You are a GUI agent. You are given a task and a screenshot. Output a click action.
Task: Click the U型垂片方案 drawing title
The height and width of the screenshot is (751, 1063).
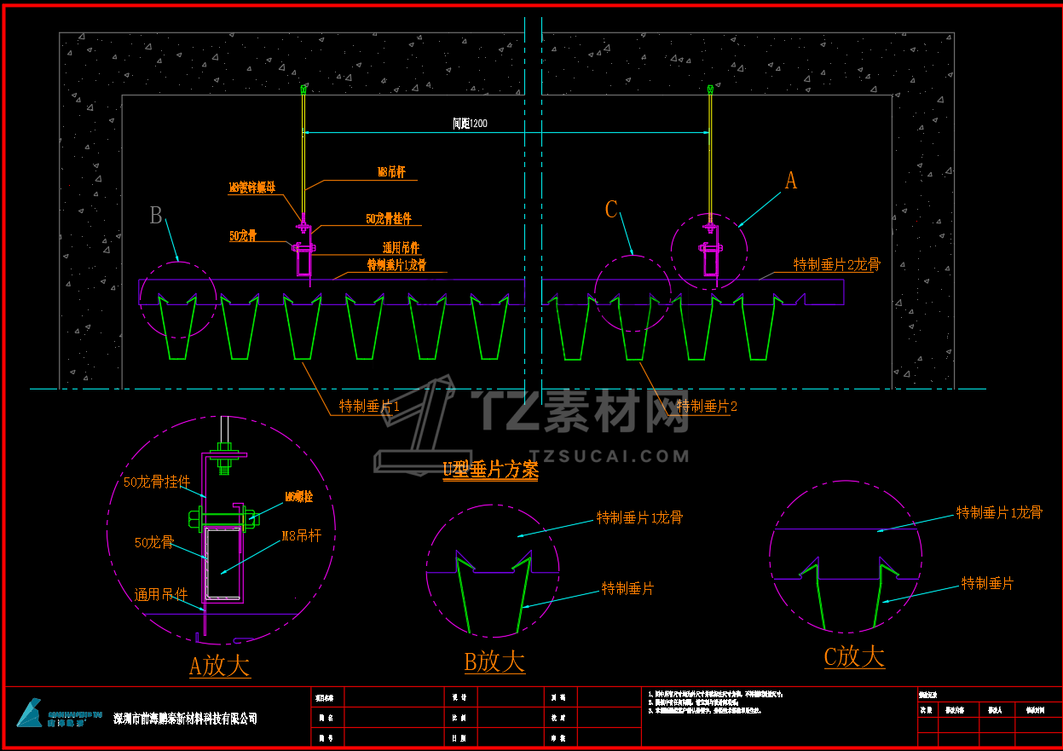click(491, 470)
